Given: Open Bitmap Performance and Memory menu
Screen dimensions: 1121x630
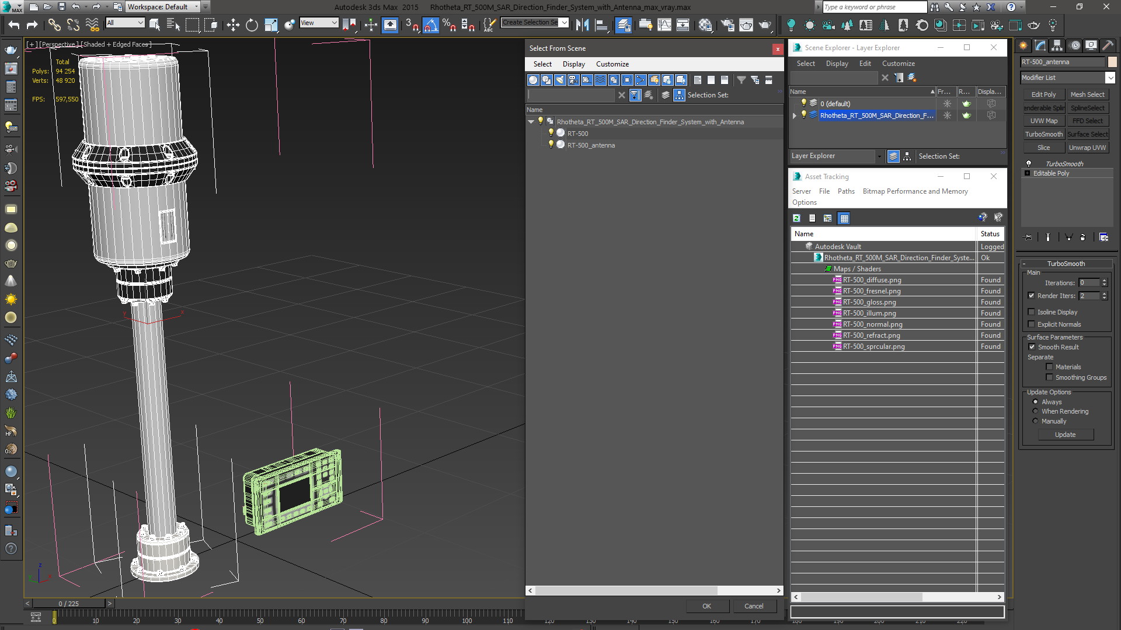Looking at the screenshot, I should click(x=915, y=191).
